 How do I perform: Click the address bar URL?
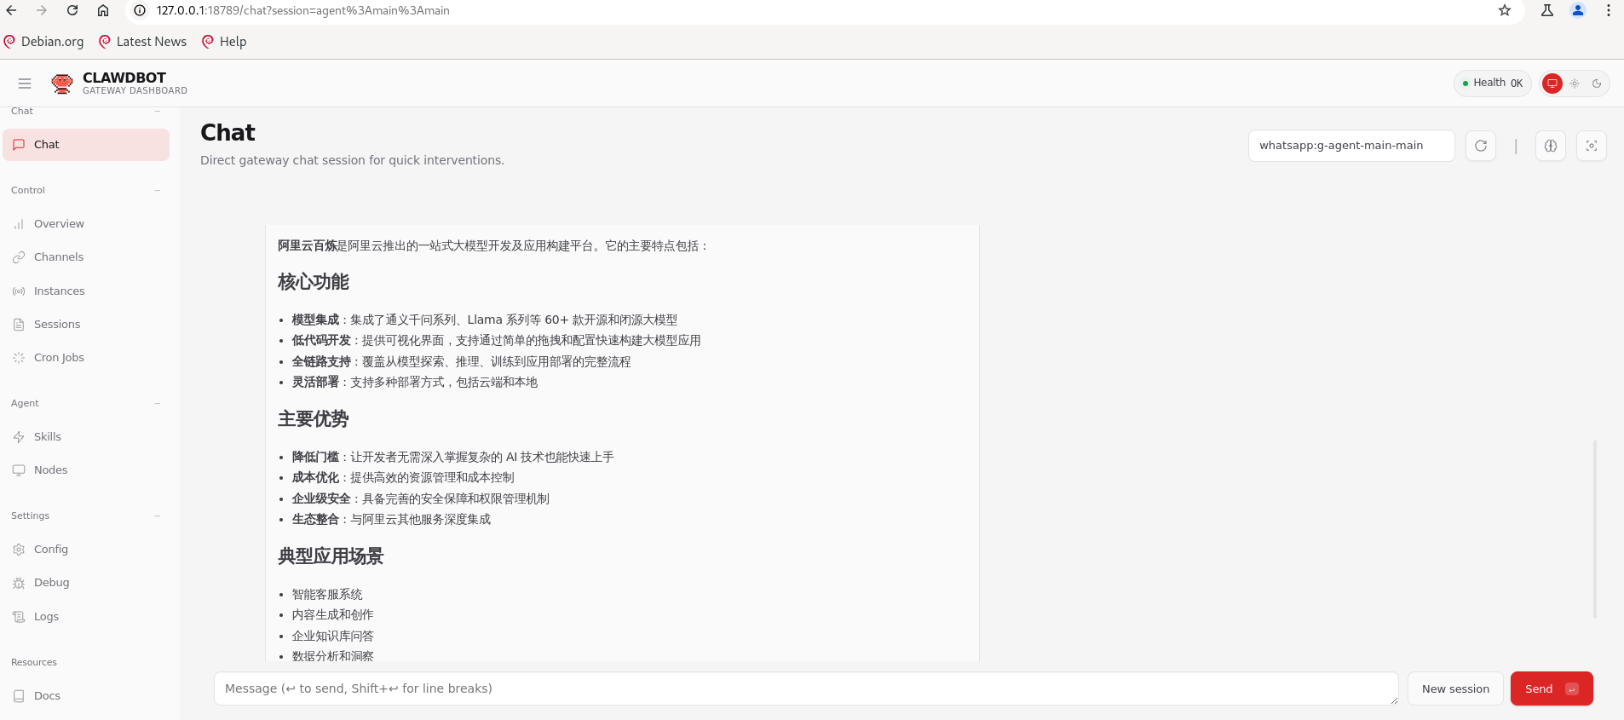[x=302, y=10]
